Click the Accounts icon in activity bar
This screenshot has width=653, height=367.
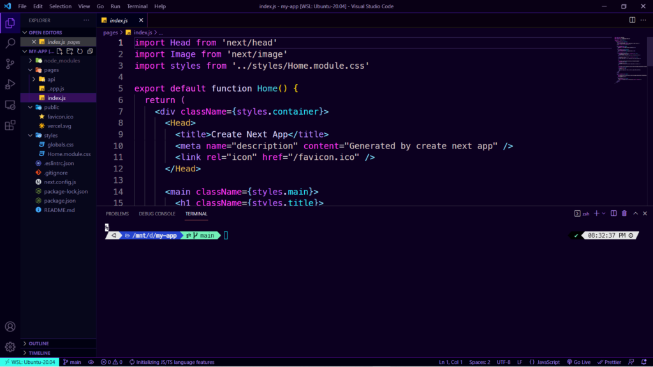pyautogui.click(x=10, y=327)
